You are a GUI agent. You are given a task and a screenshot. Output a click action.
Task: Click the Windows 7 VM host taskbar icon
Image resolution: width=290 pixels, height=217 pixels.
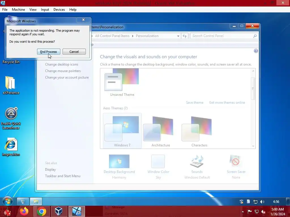[x=76, y=211]
